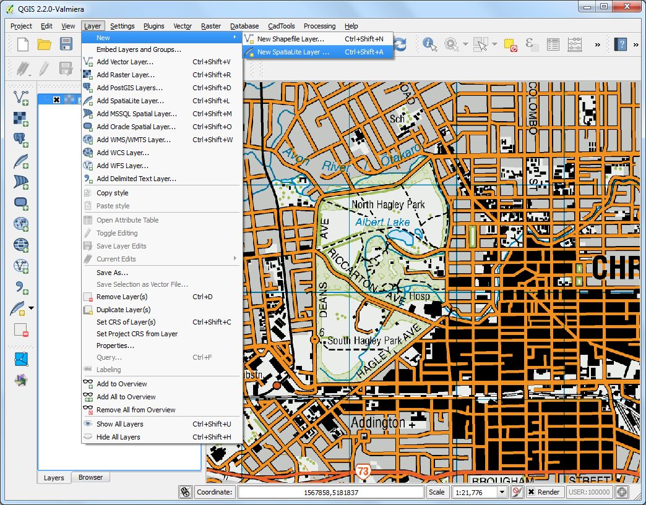The image size is (646, 505).
Task: Click the Remove Layer sidebar icon
Action: pyautogui.click(x=21, y=329)
